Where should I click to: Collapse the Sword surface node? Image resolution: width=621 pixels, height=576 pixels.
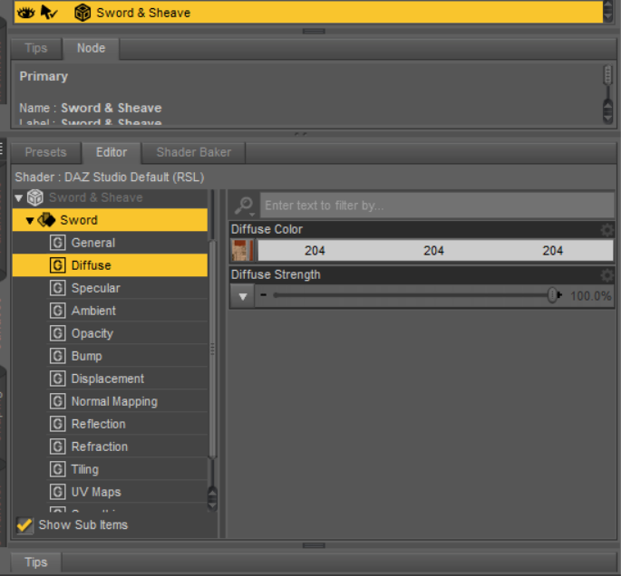click(30, 220)
